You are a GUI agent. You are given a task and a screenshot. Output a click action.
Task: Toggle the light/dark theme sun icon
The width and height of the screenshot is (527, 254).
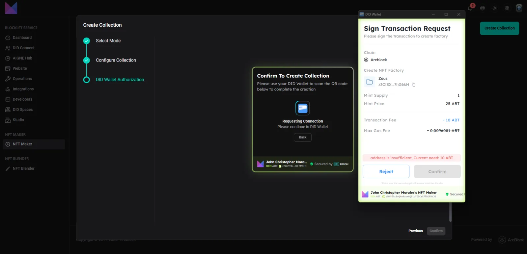(495, 8)
